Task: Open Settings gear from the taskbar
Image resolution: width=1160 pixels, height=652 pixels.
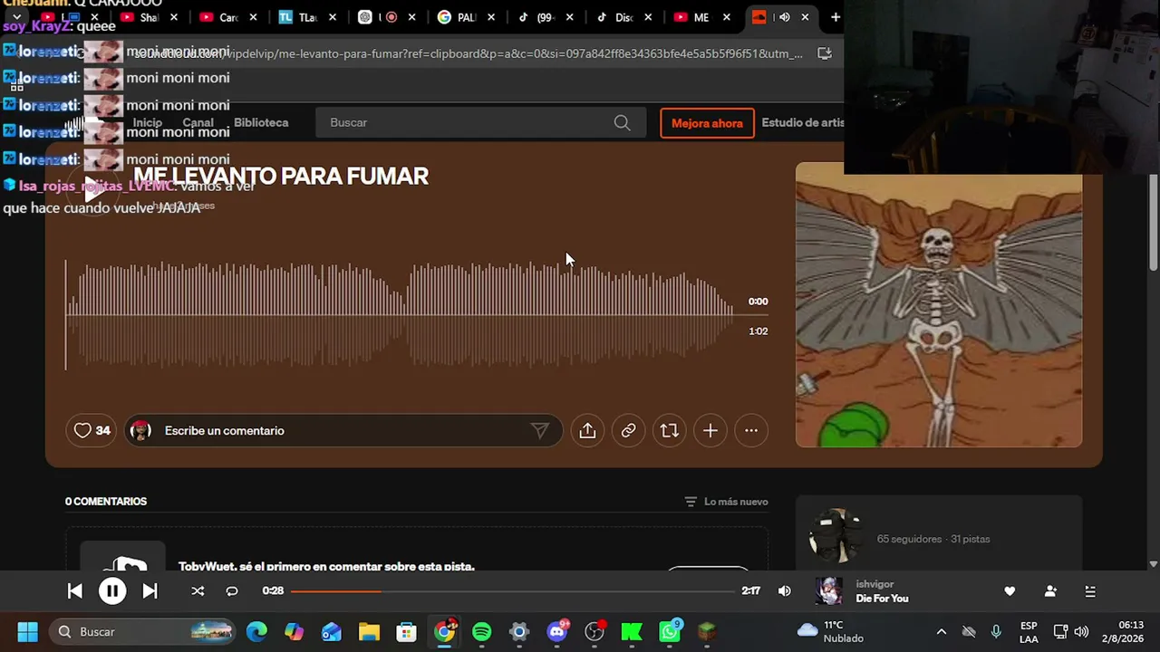Action: [x=518, y=632]
